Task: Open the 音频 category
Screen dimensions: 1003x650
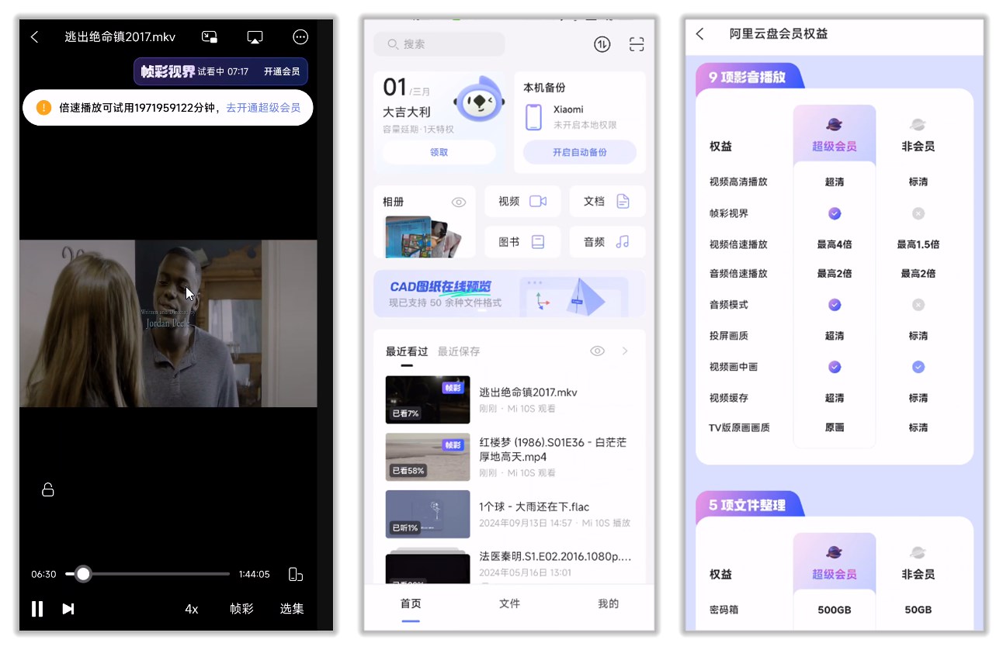Action: point(607,242)
